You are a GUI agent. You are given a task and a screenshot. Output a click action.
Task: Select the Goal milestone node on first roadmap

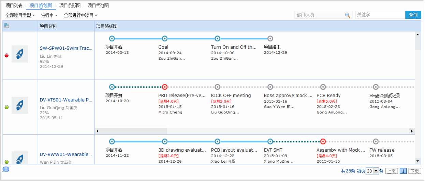(x=165, y=39)
